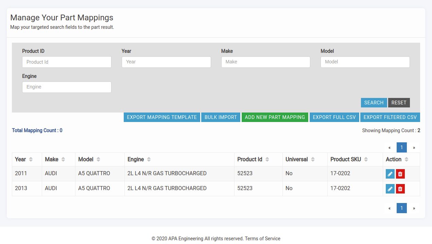Click 52523 in the 2013 row

point(245,188)
